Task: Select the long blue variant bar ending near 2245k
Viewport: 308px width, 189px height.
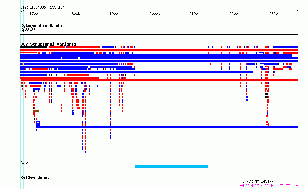Action: point(136,72)
